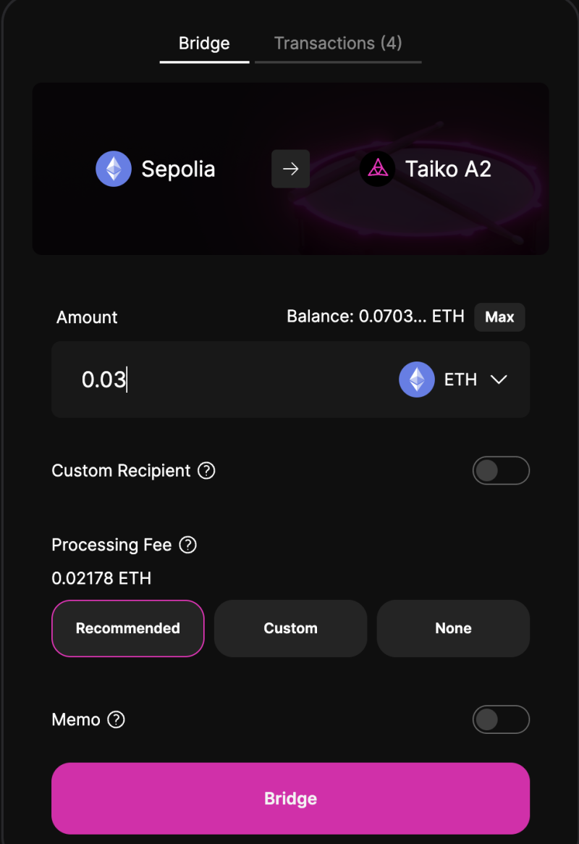The height and width of the screenshot is (844, 579).
Task: Select None for processing fee
Action: pos(453,628)
